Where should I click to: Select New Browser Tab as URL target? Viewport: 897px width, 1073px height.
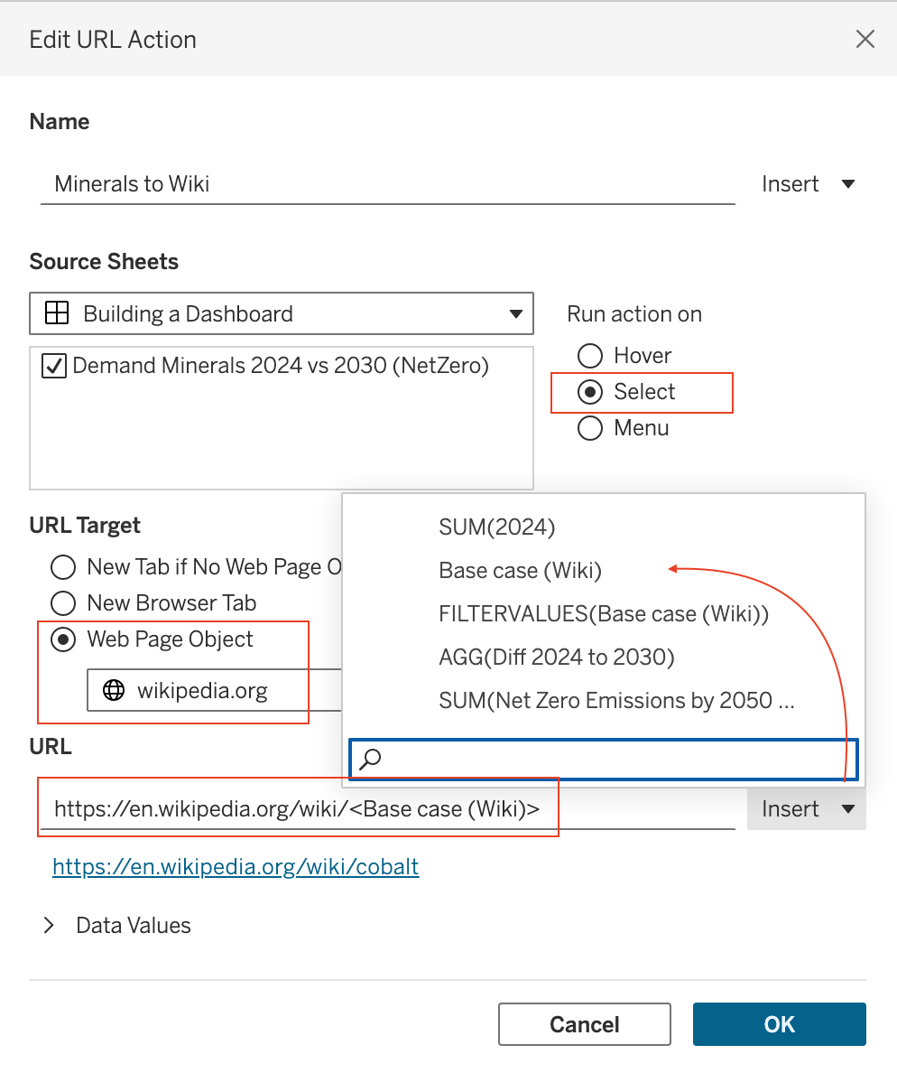click(63, 602)
